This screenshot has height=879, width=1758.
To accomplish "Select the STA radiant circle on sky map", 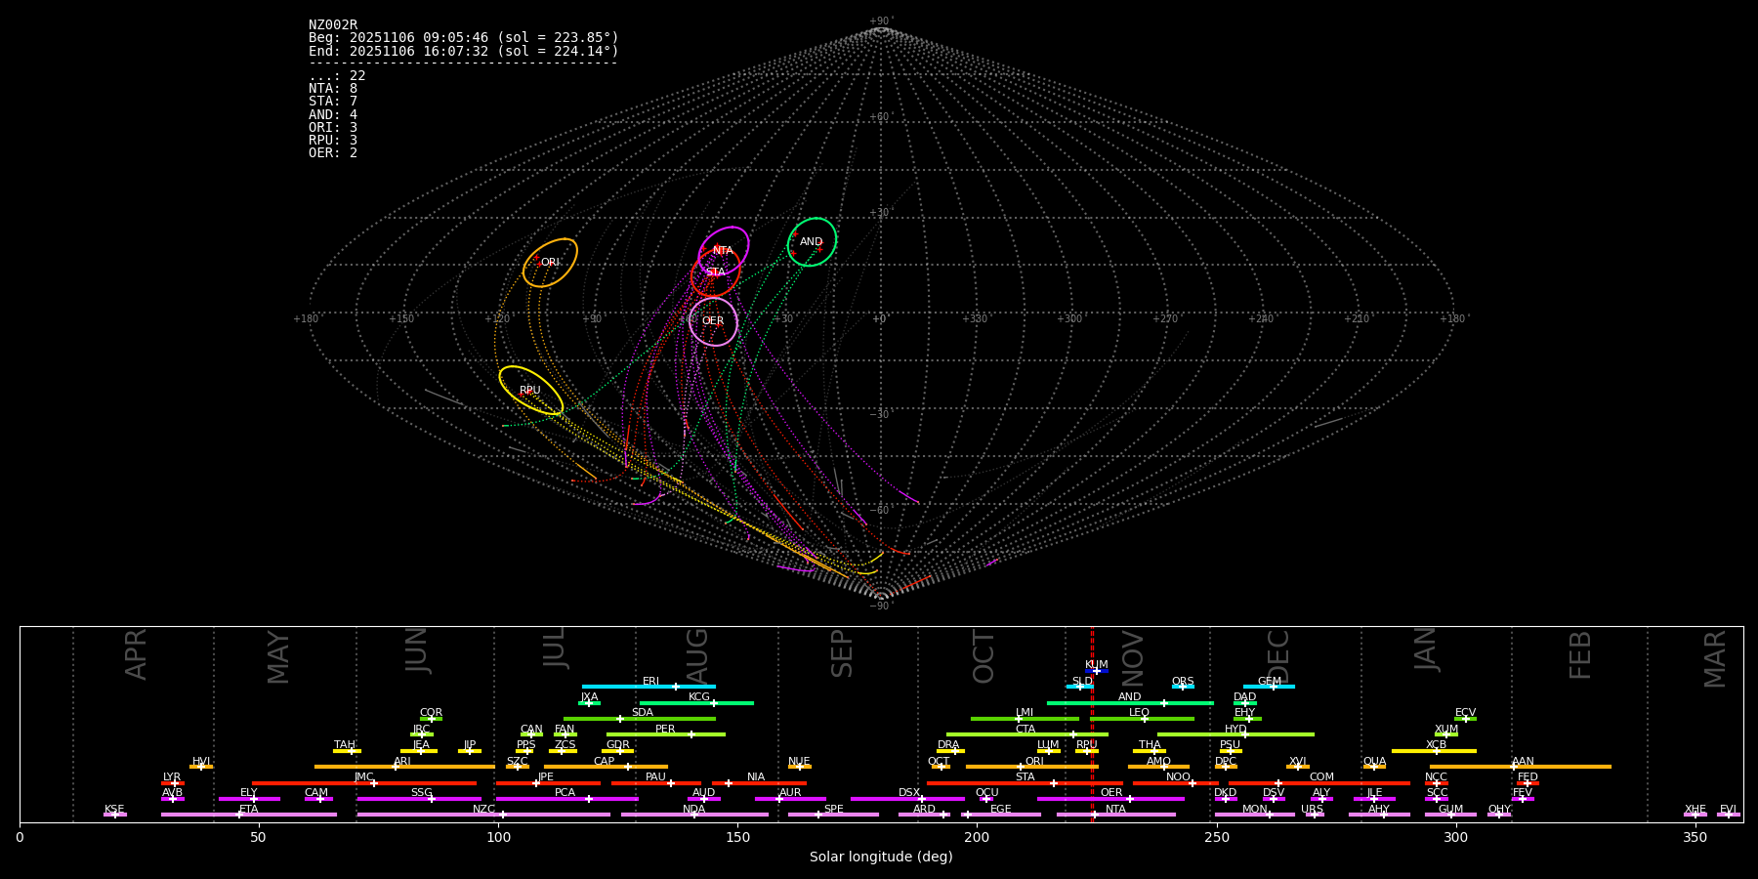I will pos(716,272).
